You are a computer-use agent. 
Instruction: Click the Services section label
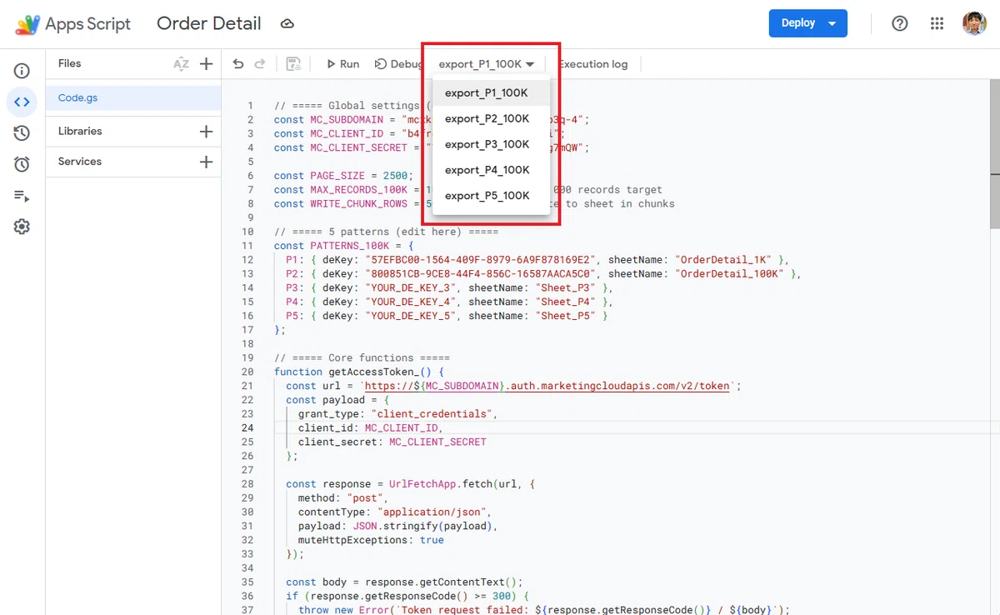click(x=80, y=162)
